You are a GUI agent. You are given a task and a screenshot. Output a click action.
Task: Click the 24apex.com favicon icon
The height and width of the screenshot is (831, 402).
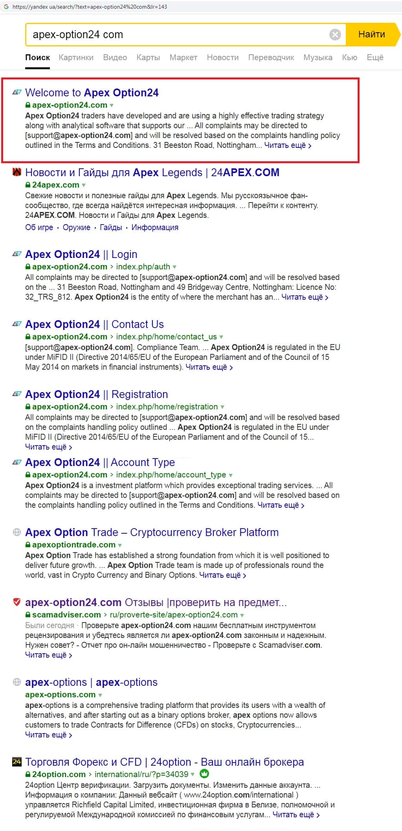17,172
